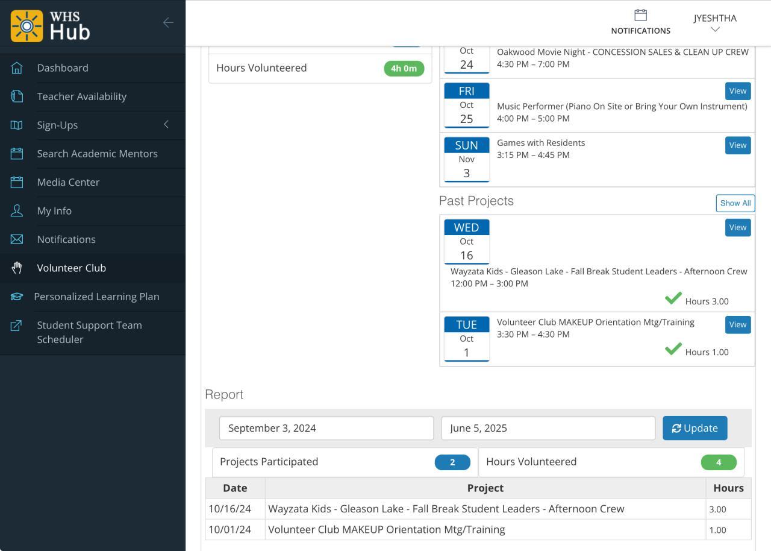The height and width of the screenshot is (551, 771).
Task: Click the Student Support Team Scheduler external-link icon
Action: 16,326
